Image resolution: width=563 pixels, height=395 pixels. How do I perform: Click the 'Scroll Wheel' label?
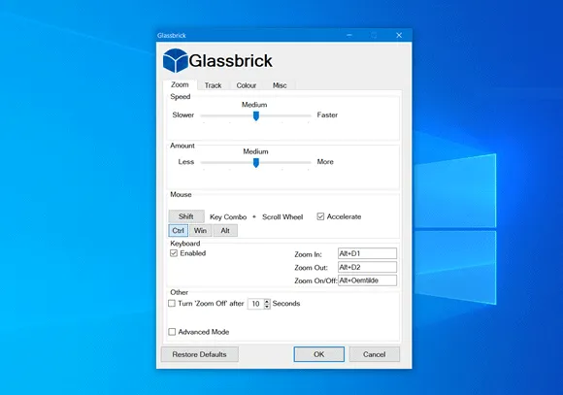(x=282, y=216)
